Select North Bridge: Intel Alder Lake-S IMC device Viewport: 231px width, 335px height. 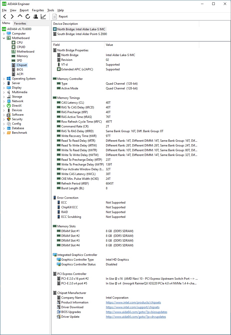pyautogui.click(x=79, y=29)
